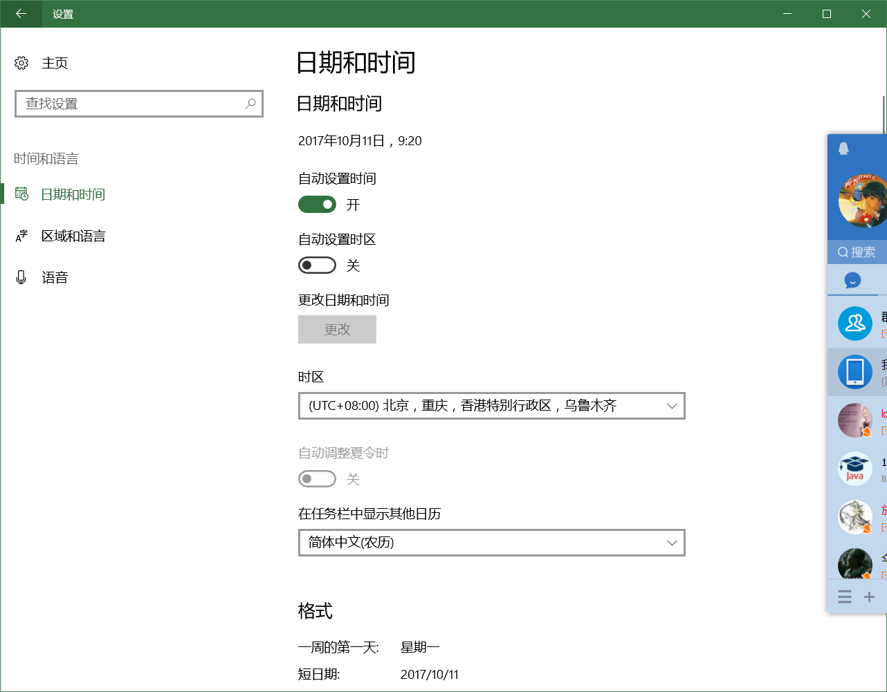Open QQ chat with Java avatar

pos(855,469)
